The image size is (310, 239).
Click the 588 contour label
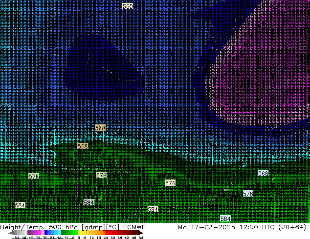click(100, 128)
